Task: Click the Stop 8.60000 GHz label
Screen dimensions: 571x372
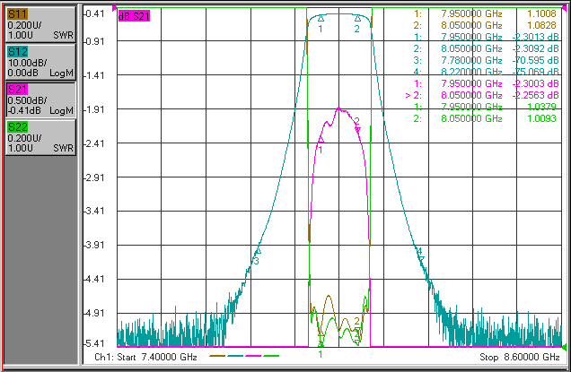Action: (520, 357)
